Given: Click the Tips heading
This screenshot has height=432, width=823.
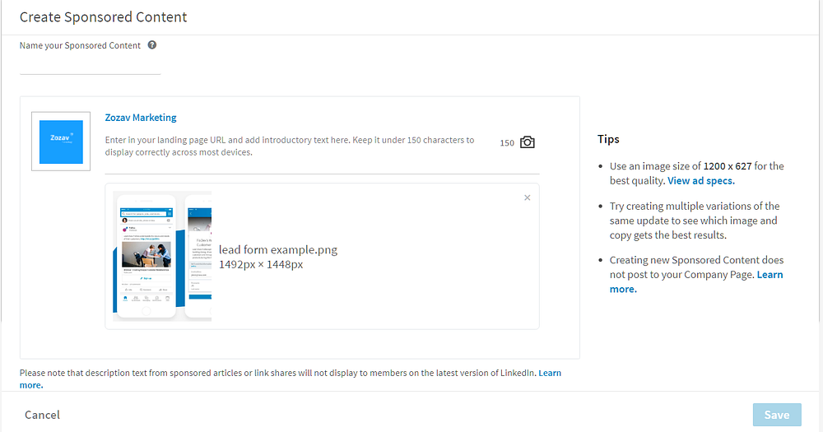Looking at the screenshot, I should tap(608, 139).
